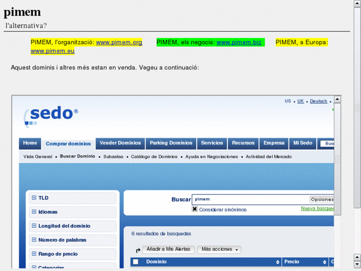The width and height of the screenshot is (361, 271).
Task: Click the page scrollbar down arrow at bottom
Action: click(x=357, y=265)
